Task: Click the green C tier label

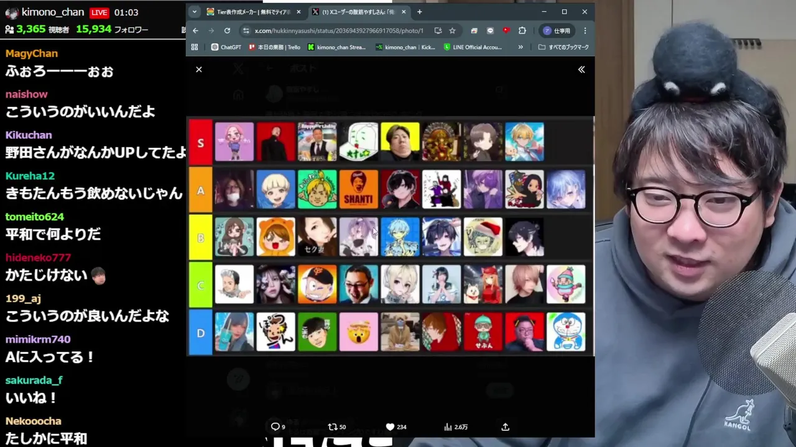Action: click(x=200, y=285)
